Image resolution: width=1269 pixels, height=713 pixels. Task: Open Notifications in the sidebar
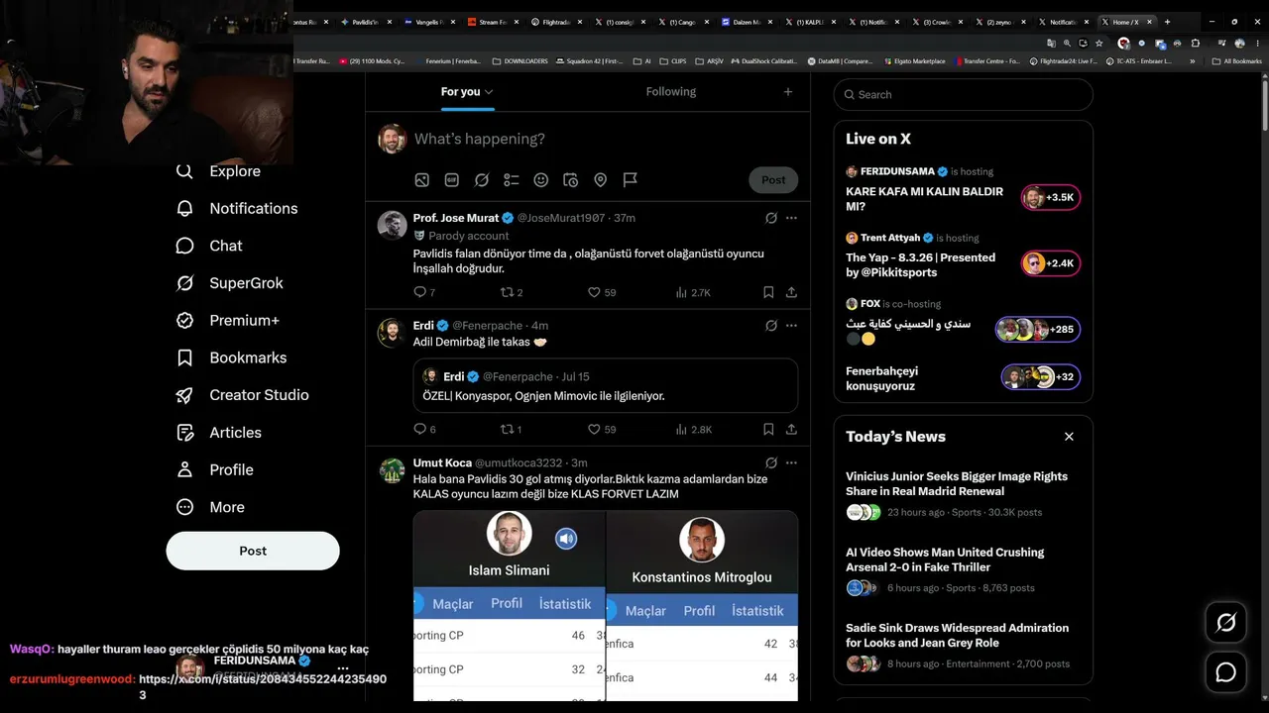[x=236, y=208]
